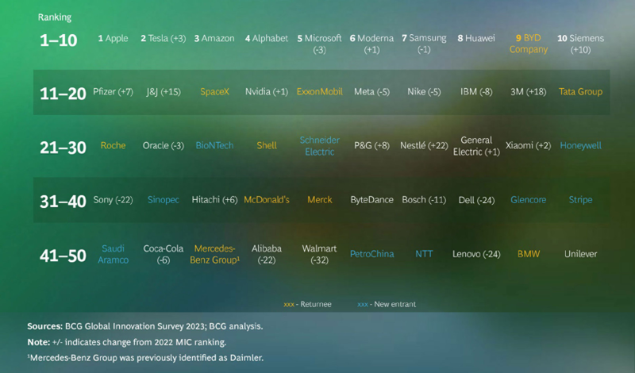Screen dimensions: 635x373
Task: Select the Saudi Aramco entry
Action: [x=113, y=254]
